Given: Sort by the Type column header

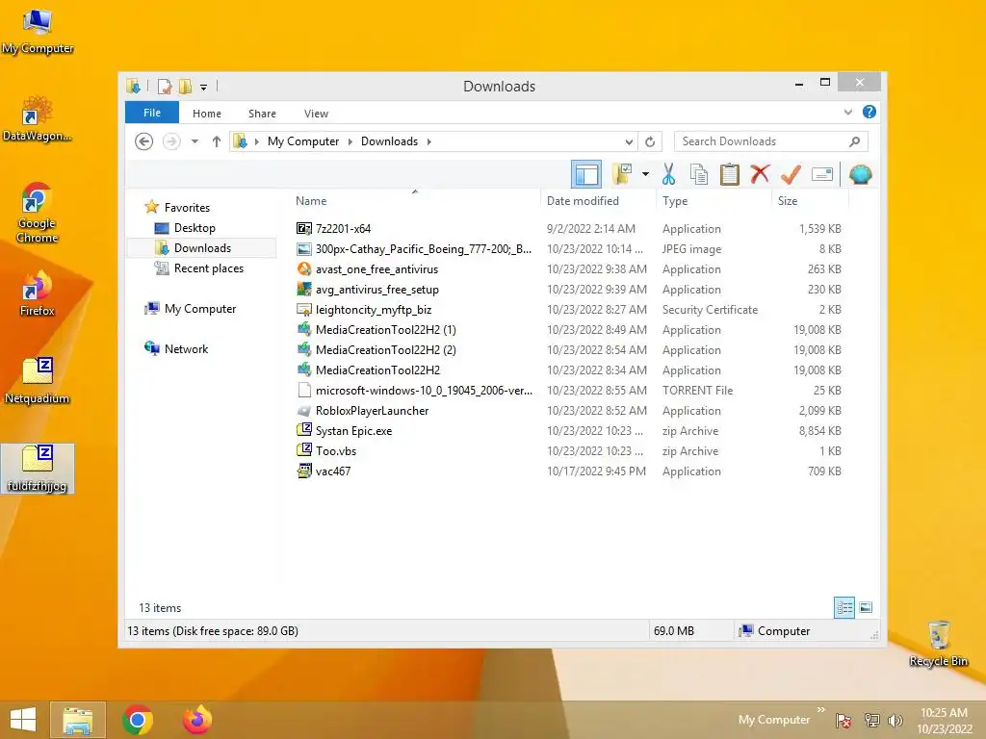Looking at the screenshot, I should [714, 200].
